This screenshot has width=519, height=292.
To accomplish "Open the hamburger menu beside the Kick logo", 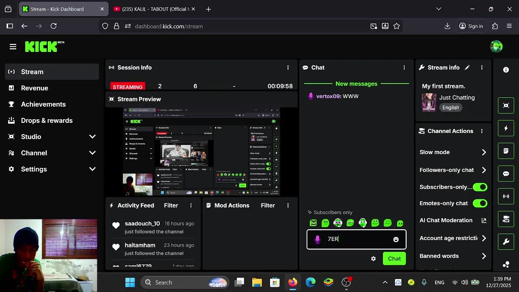I will (x=13, y=47).
